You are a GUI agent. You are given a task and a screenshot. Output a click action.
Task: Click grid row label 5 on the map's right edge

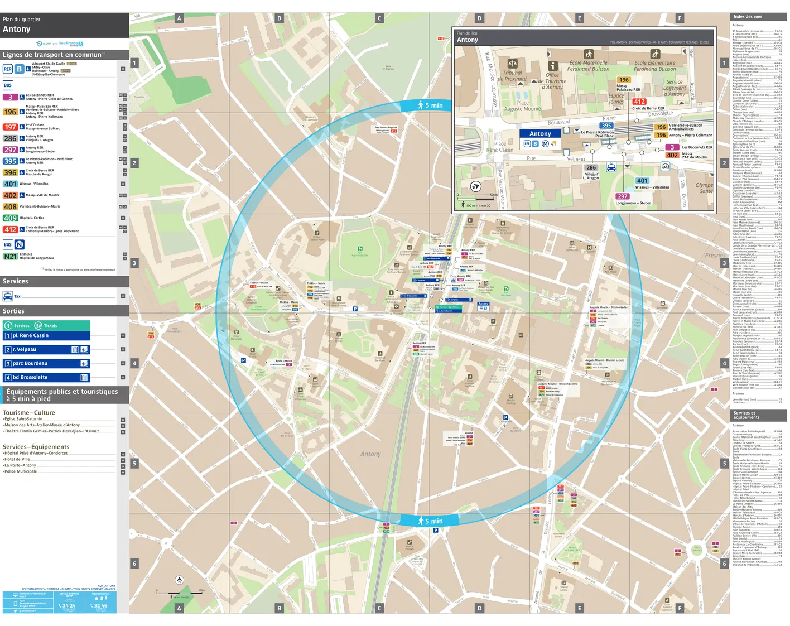click(x=725, y=464)
